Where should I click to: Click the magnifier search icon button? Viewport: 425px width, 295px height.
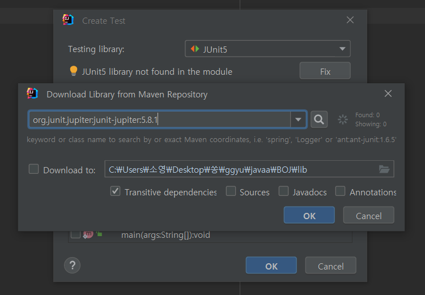(318, 119)
